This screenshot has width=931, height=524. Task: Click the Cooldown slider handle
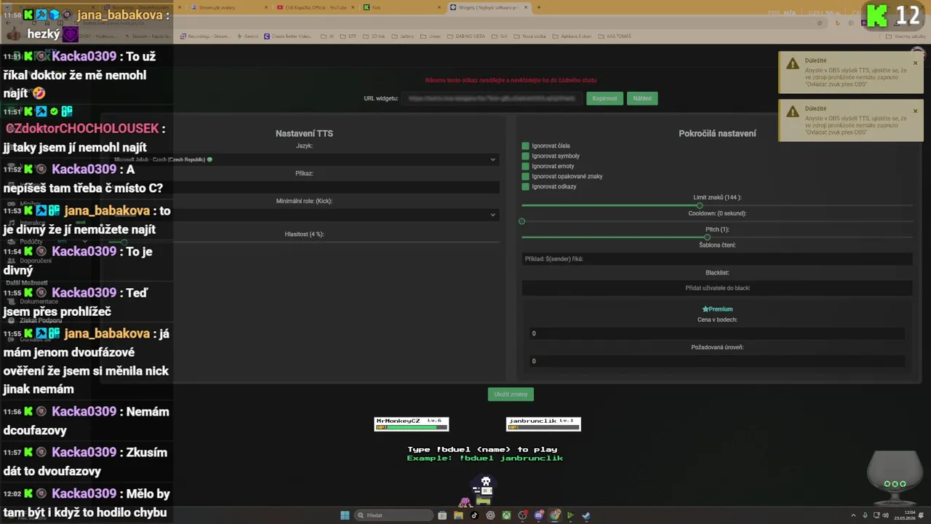(x=522, y=221)
